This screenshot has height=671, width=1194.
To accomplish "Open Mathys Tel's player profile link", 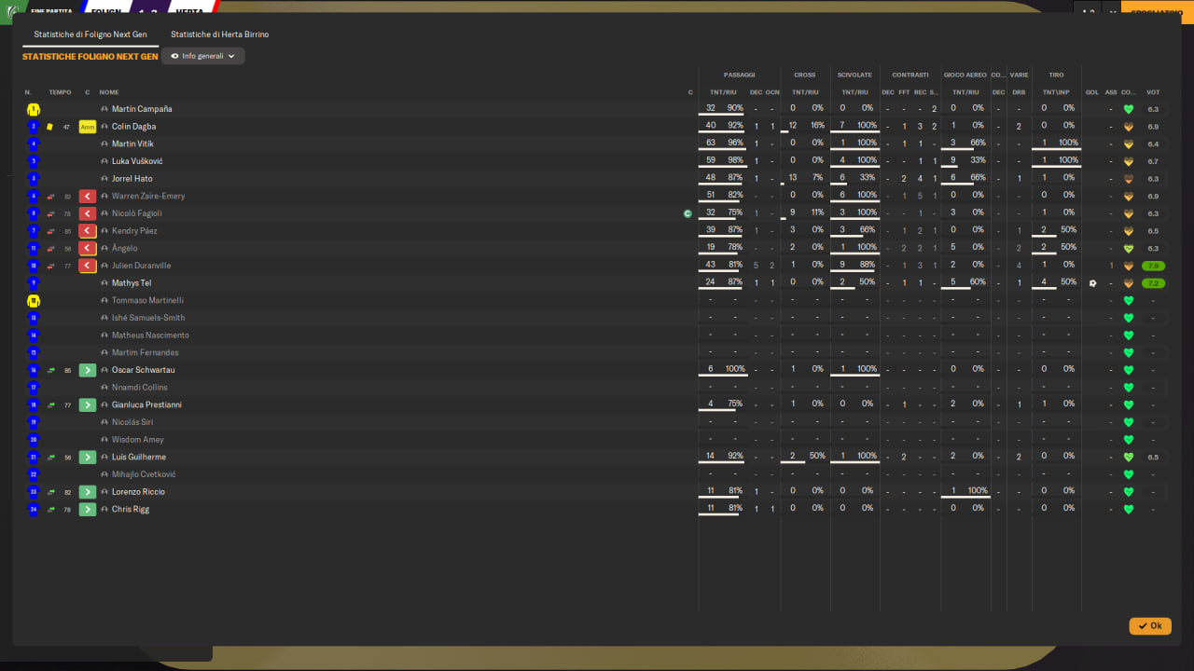I will [x=132, y=283].
